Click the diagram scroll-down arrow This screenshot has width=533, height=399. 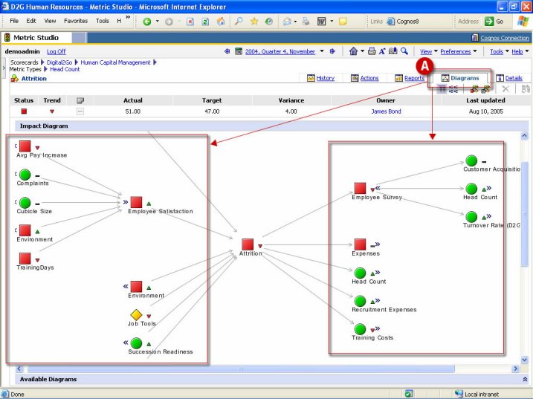[x=524, y=360]
